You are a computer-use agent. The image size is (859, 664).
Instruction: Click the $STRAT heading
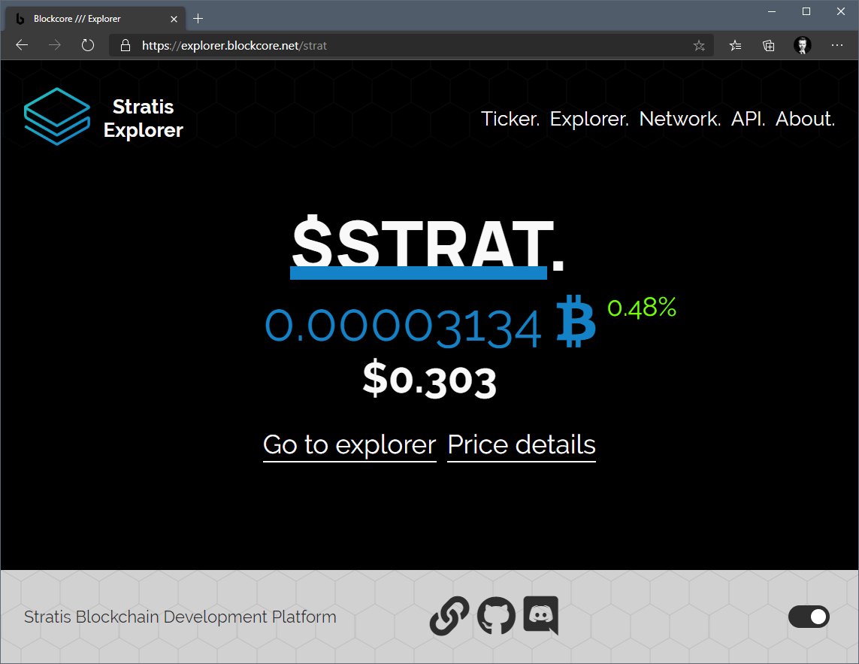(x=427, y=245)
